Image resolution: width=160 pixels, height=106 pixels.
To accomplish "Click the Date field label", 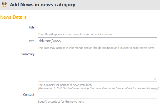I will coord(31,41).
